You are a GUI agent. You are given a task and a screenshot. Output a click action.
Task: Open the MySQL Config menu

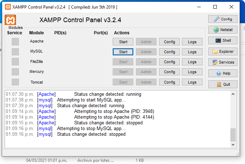[169, 52]
